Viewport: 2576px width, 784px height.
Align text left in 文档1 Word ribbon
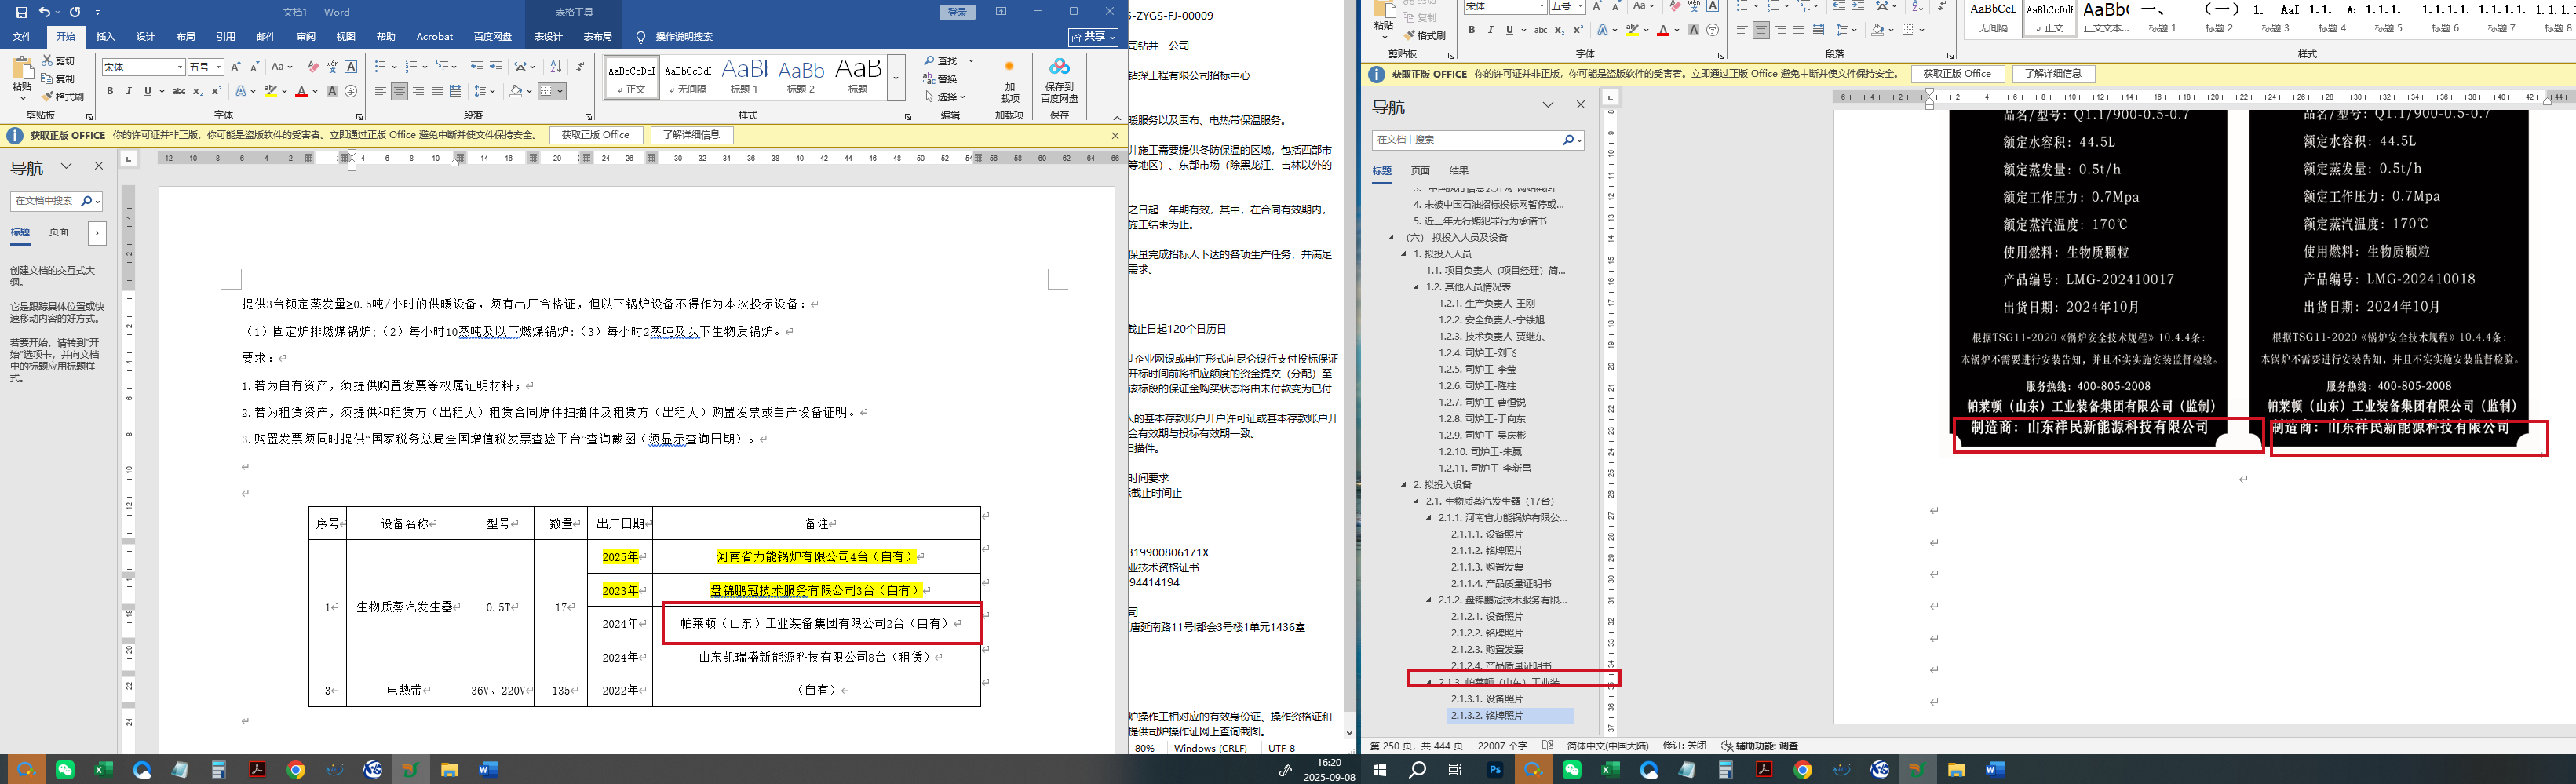pos(380,91)
